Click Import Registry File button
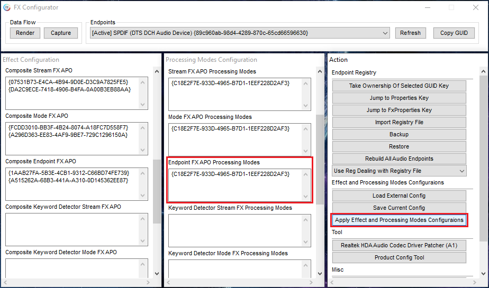This screenshot has height=288, width=489. coord(399,123)
